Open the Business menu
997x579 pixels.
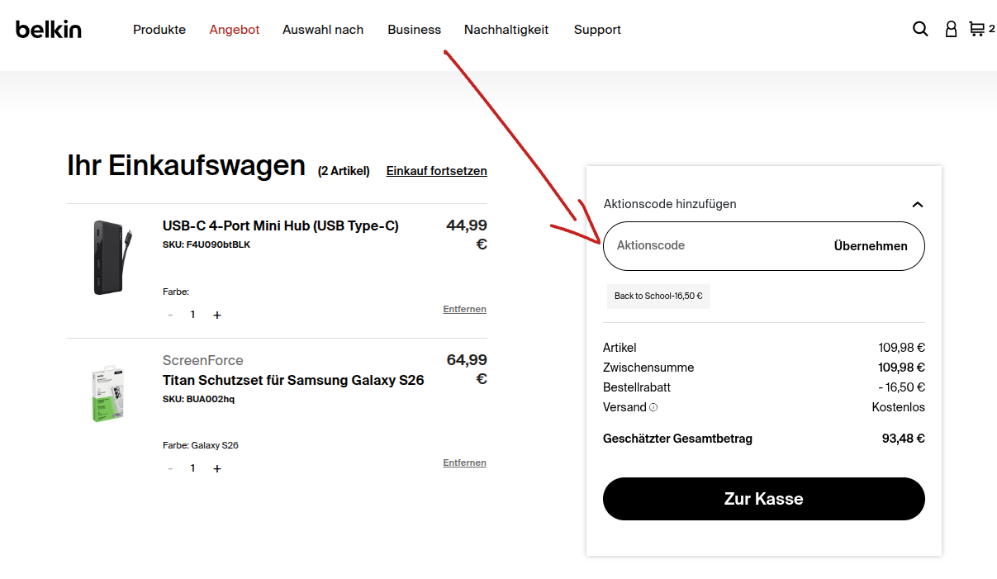414,29
